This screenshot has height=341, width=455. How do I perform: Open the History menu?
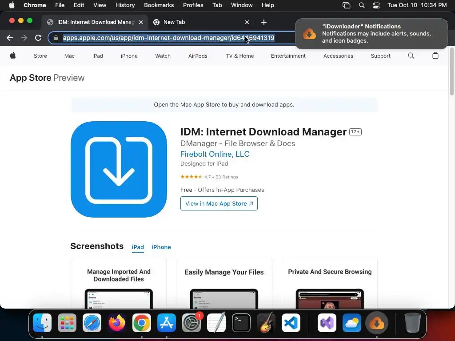coord(125,5)
